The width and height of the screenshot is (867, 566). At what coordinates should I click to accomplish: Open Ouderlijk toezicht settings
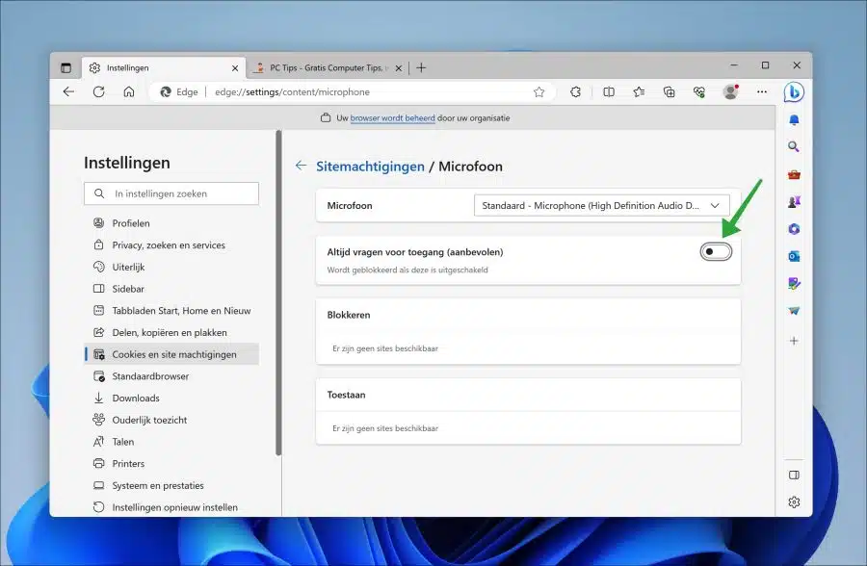171,420
